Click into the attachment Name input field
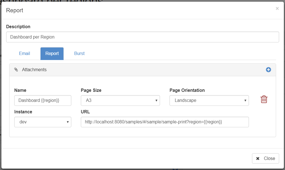This screenshot has width=285, height=170. pos(43,100)
